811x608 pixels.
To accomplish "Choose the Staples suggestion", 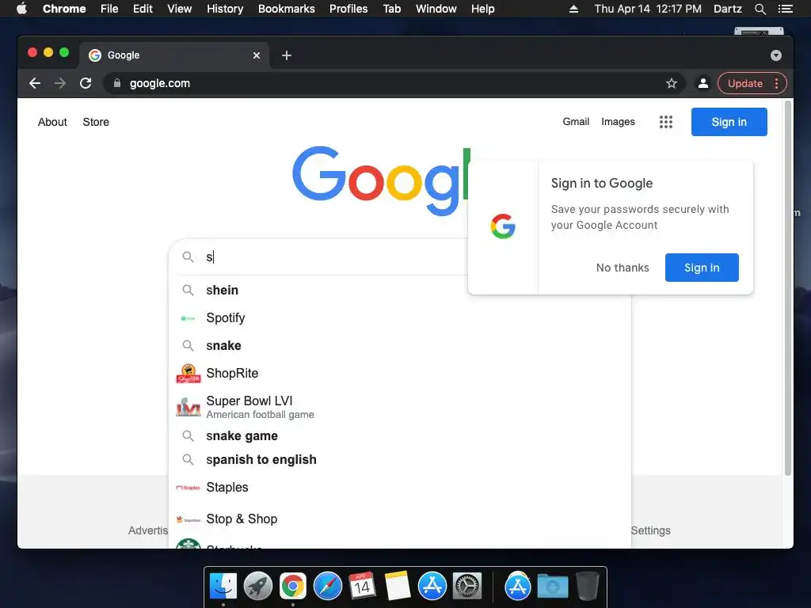I will click(399, 488).
